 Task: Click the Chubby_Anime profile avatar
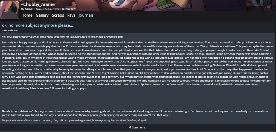coord(10,10)
